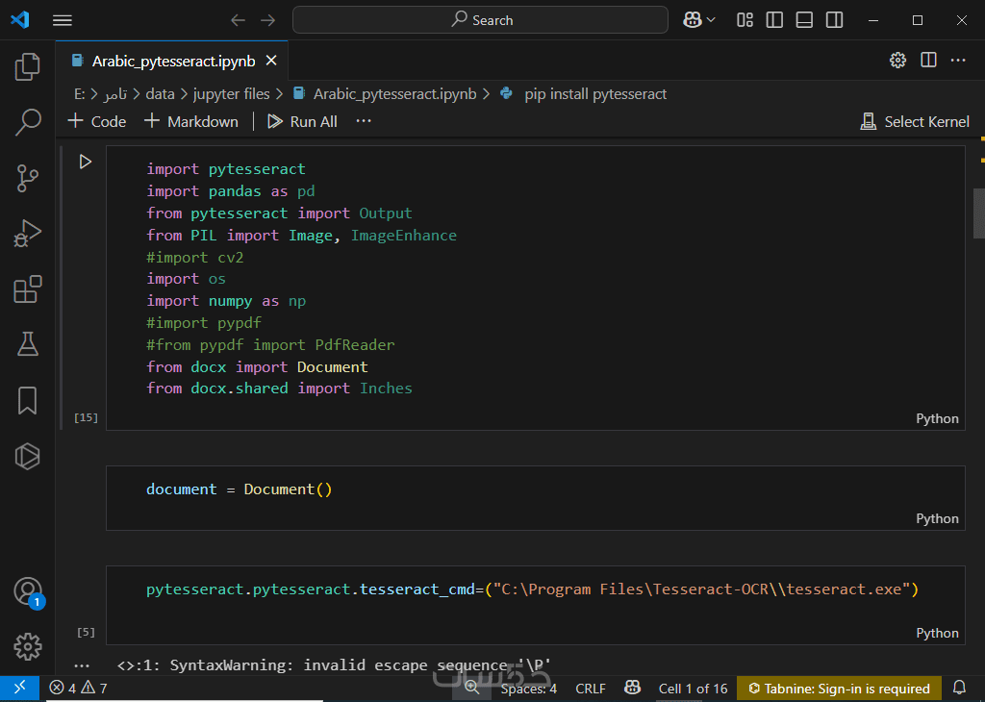Screen dimensions: 985x702
Task: Click Run All in notebook toolbar
Action: pos(303,121)
